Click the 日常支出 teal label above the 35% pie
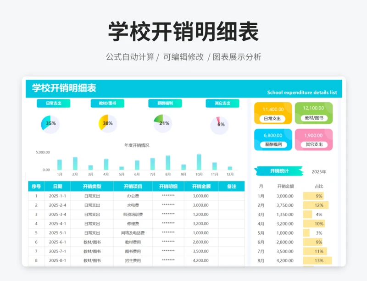Screen dimensions: 367x281 (53, 103)
